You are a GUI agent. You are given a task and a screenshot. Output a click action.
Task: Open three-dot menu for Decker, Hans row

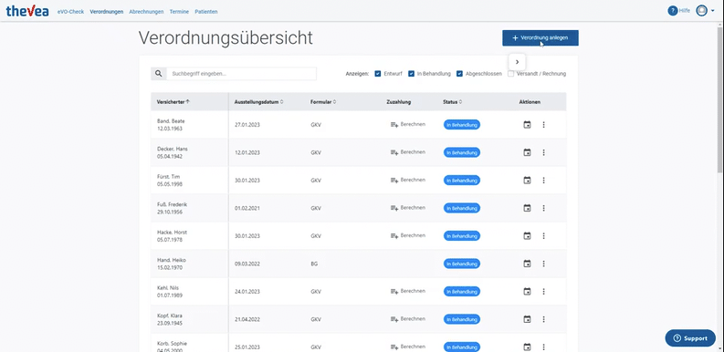543,152
